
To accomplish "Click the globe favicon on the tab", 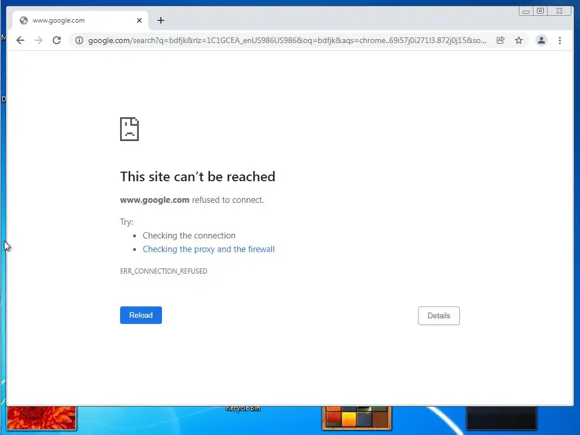I will (24, 20).
